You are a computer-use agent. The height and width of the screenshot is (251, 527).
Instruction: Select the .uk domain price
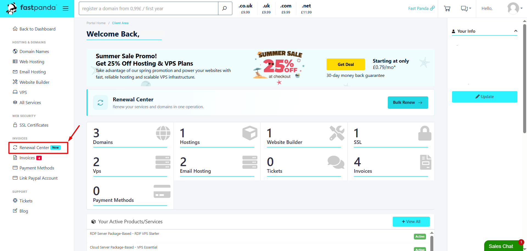[266, 9]
